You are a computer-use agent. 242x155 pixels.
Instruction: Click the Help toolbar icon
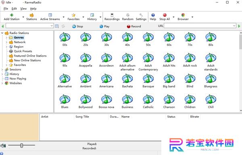pos(153,15)
